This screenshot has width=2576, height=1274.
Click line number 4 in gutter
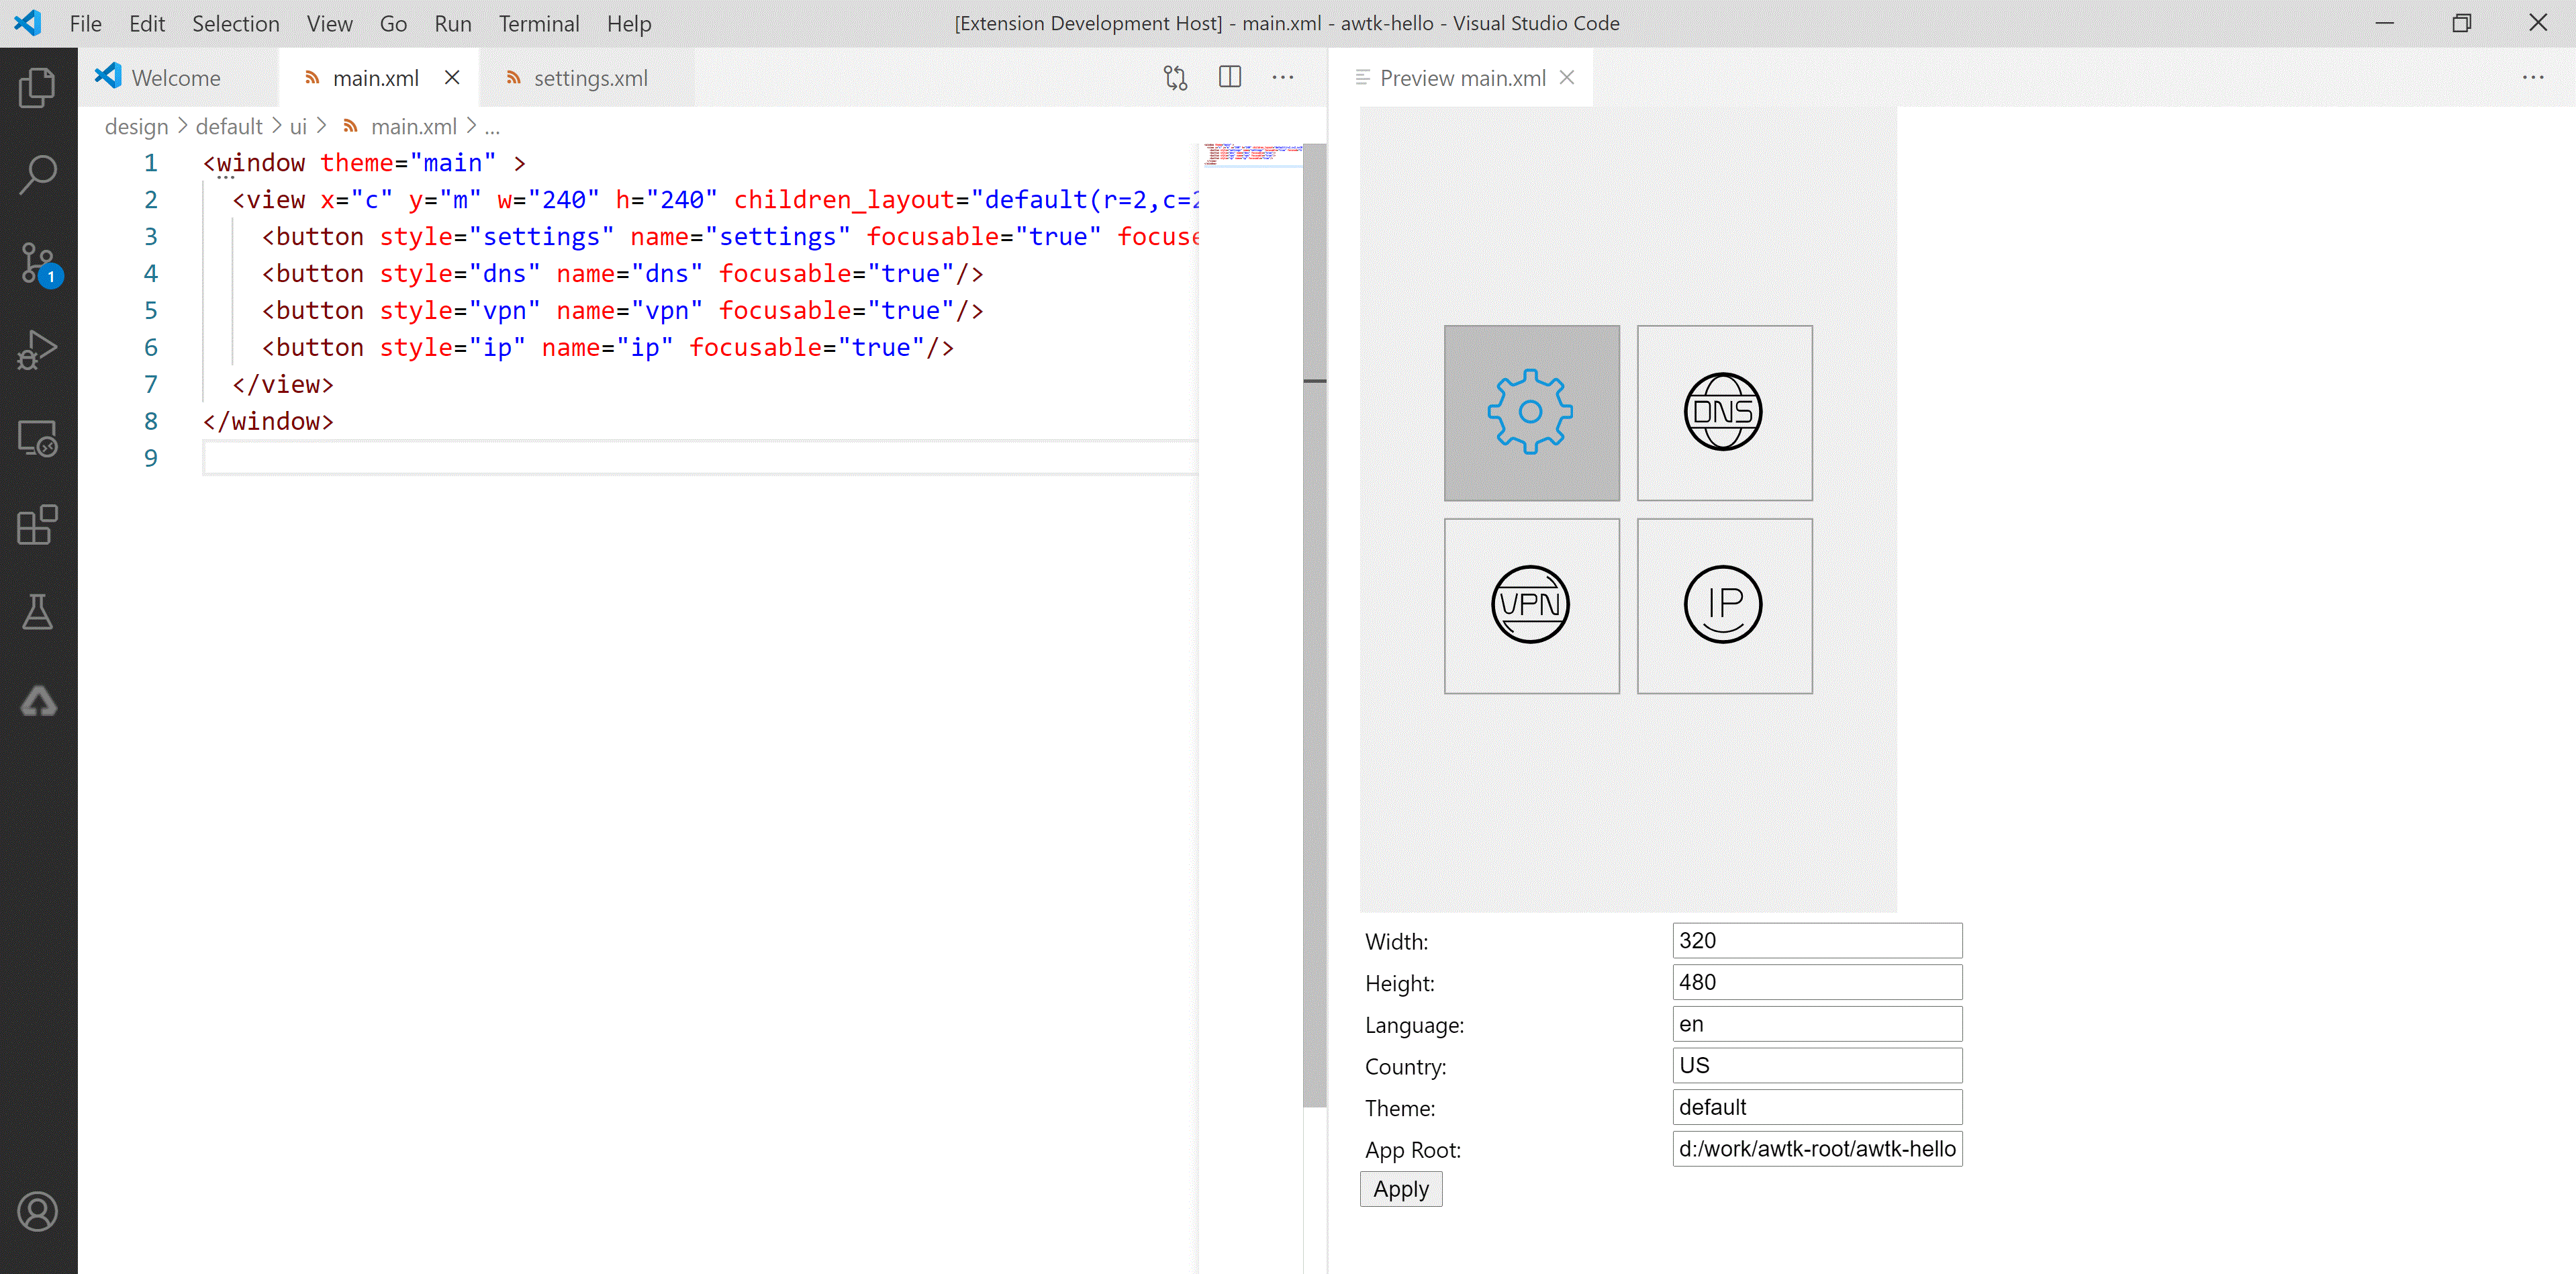(x=151, y=274)
